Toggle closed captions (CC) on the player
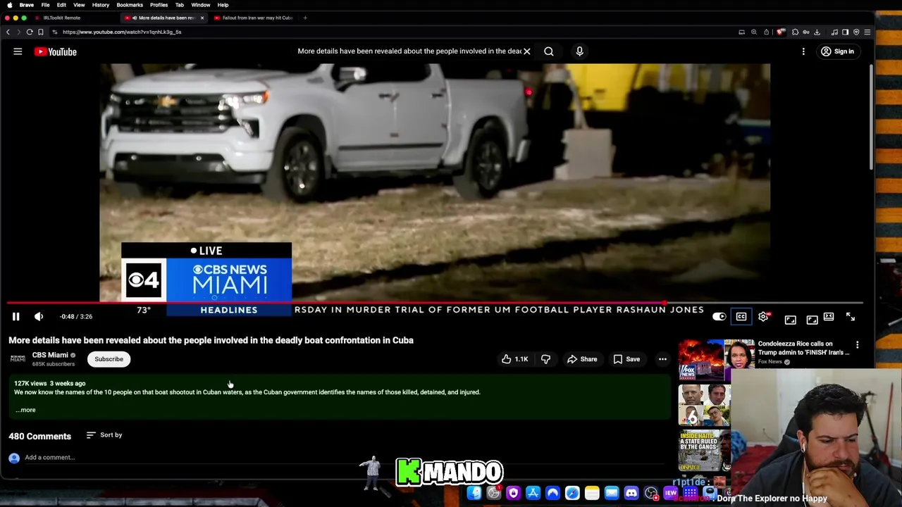 point(741,317)
